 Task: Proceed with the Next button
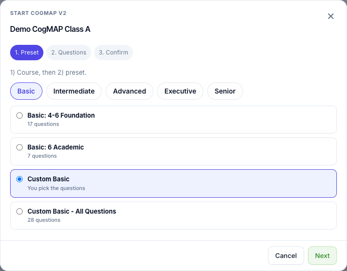coord(322,256)
